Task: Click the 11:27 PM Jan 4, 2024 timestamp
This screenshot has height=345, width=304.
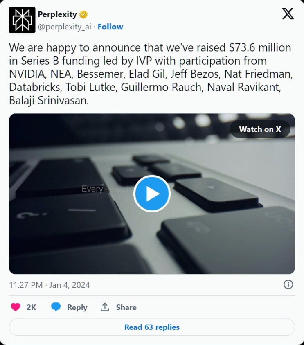Action: [x=50, y=285]
